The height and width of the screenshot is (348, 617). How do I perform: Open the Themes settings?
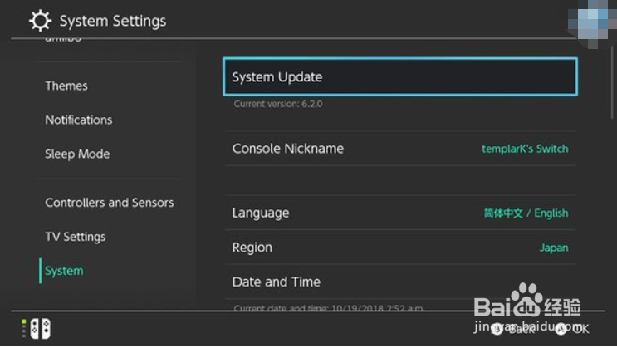(x=66, y=86)
